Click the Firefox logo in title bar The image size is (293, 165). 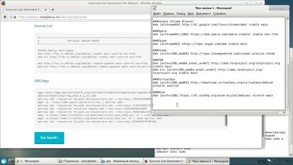(x=3, y=3)
